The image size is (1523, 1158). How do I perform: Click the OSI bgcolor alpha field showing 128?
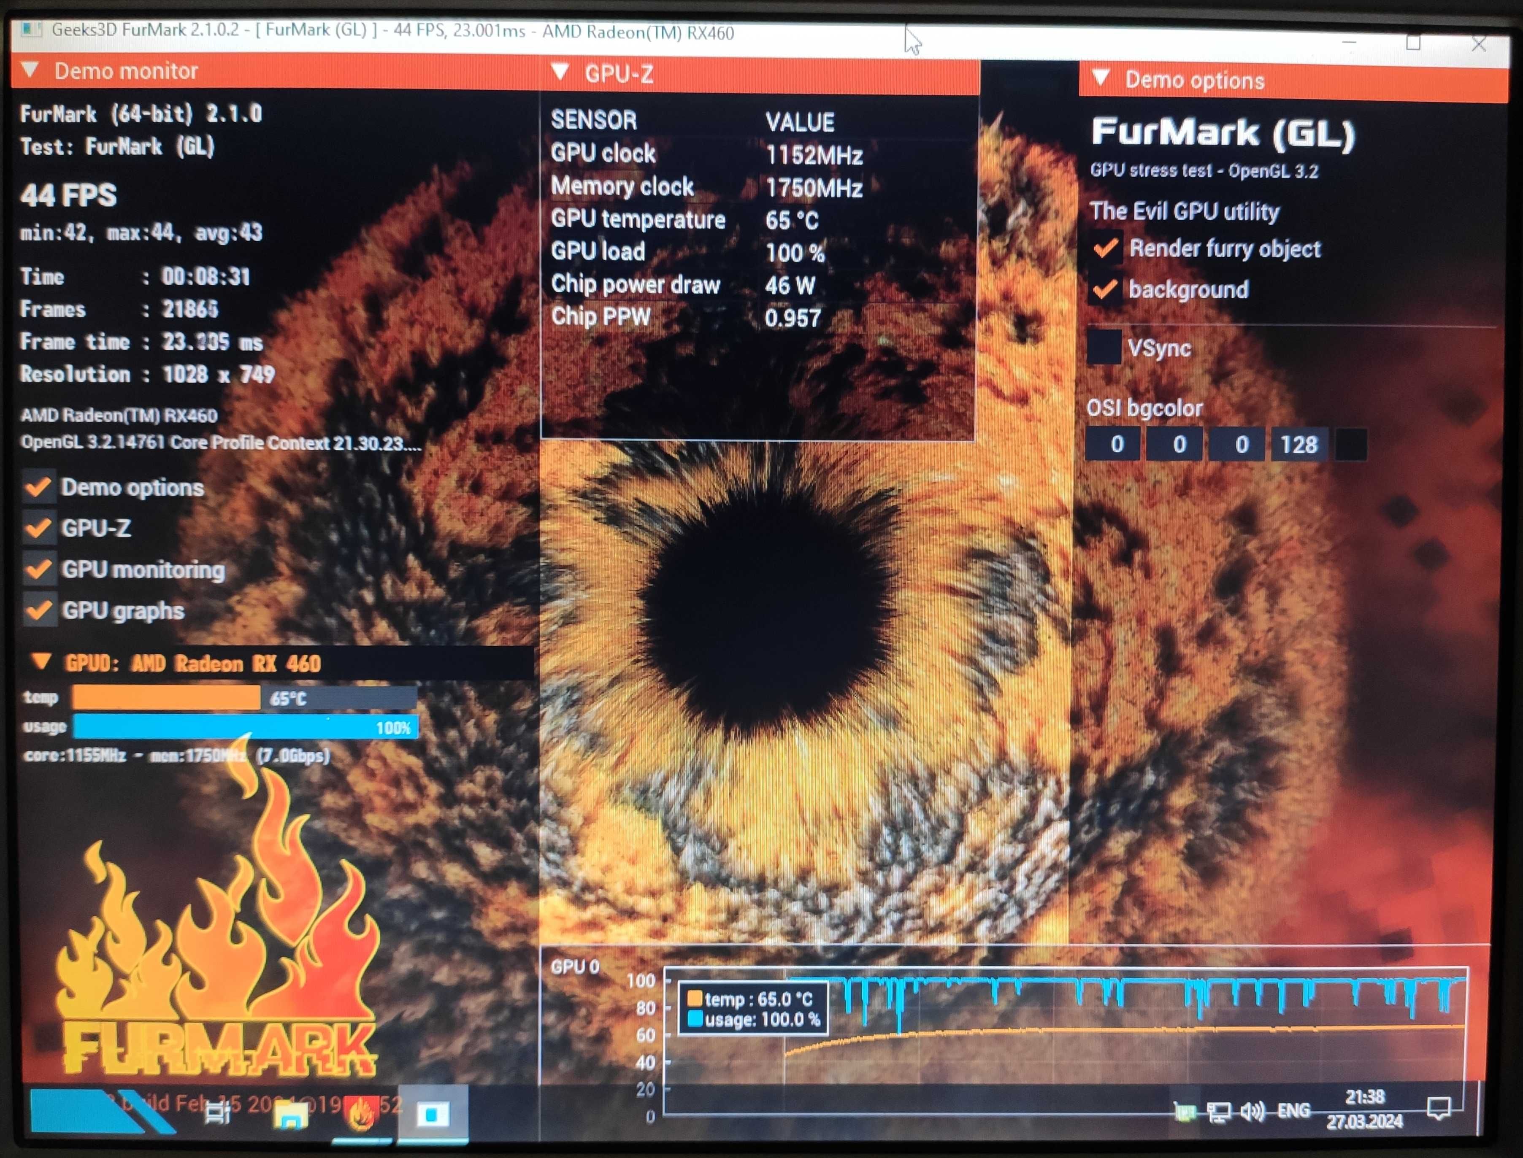point(1299,444)
